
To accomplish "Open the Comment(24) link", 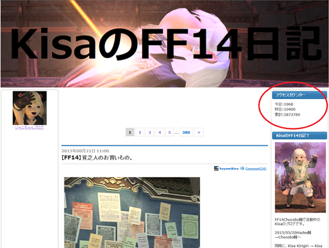I will pos(256,169).
